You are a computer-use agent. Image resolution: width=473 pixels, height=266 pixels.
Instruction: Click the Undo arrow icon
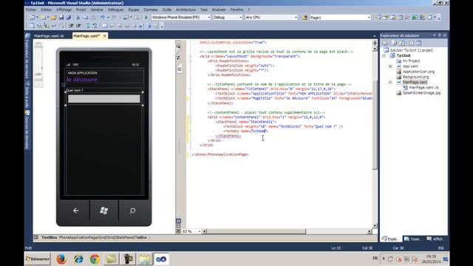coord(103,18)
